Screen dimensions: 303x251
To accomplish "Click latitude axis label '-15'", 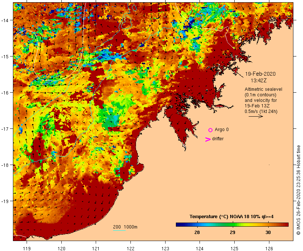I will tap(5, 56).
